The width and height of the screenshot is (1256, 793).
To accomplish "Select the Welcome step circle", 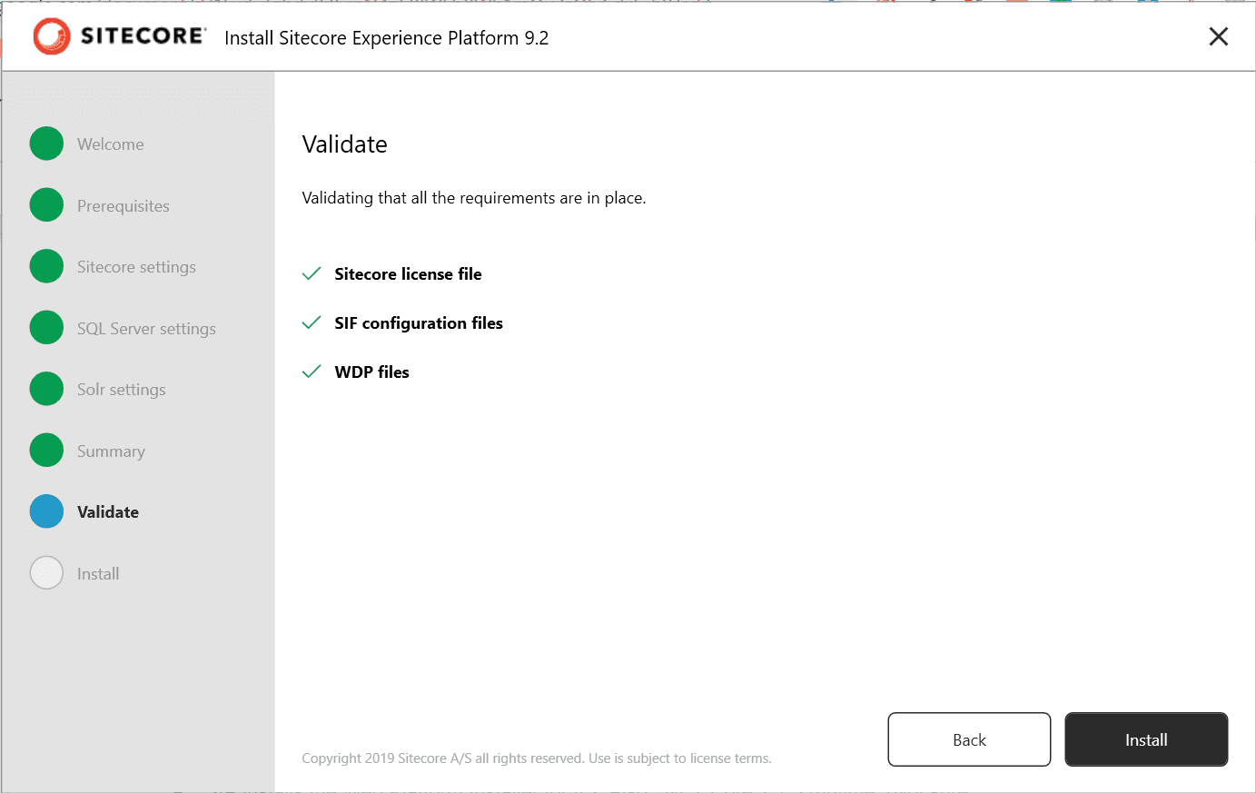I will click(x=46, y=144).
